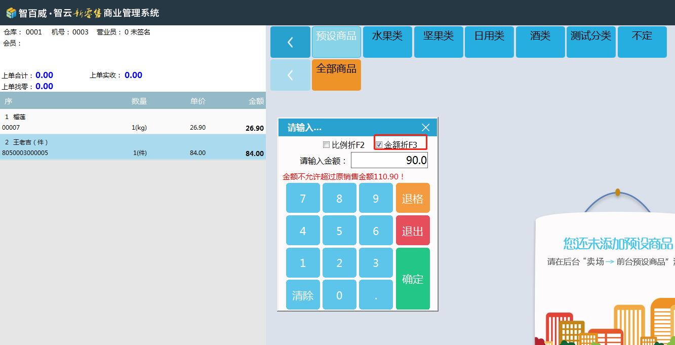675x345 pixels.
Task: Close the 请输入 dialog with X
Action: coord(425,128)
